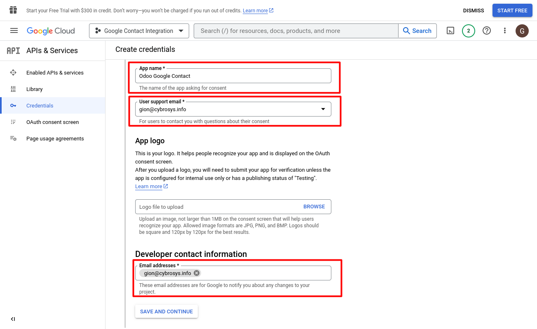Click the account avatar G
This screenshot has height=329, width=537.
(522, 31)
